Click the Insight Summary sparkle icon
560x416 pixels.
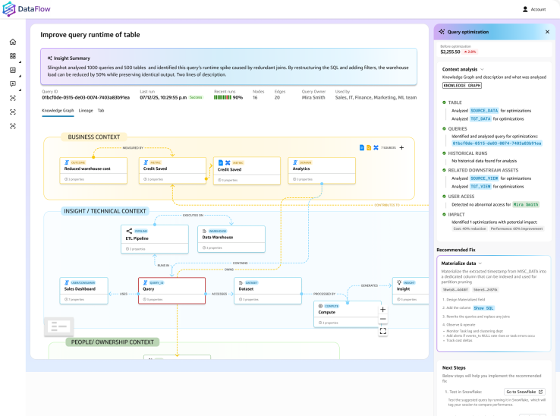click(49, 58)
